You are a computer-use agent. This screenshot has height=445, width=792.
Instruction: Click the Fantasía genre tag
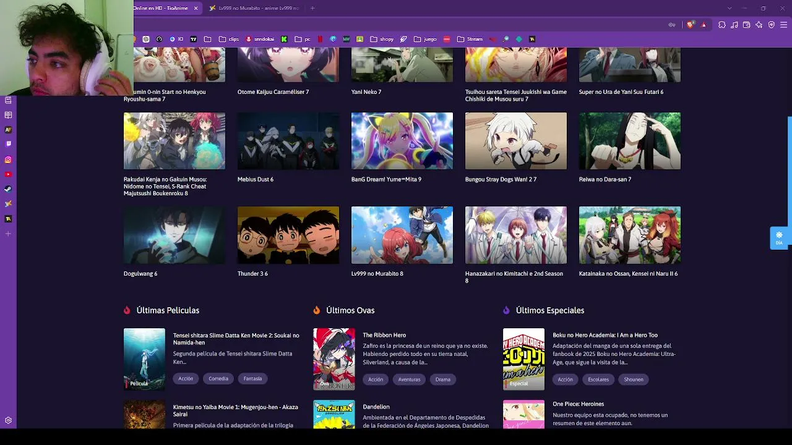click(x=252, y=378)
